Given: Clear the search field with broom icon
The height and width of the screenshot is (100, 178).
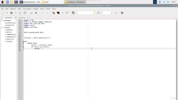Looking at the screenshot, I should tap(94, 13).
